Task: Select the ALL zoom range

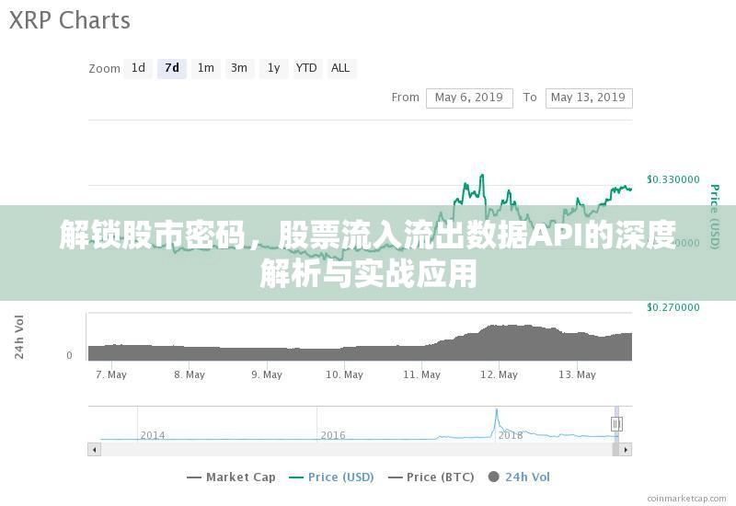Action: click(x=340, y=68)
